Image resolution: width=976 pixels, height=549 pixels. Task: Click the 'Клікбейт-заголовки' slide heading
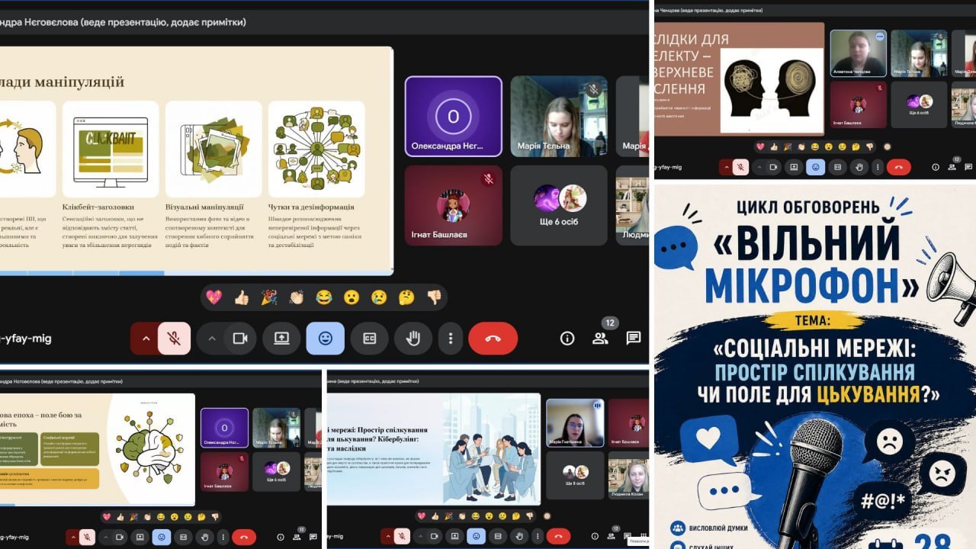(x=98, y=207)
